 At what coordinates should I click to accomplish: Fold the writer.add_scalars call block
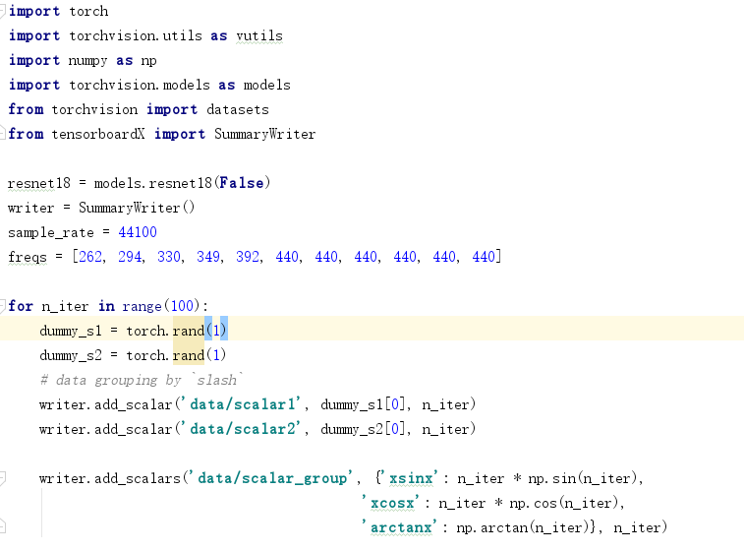2,477
